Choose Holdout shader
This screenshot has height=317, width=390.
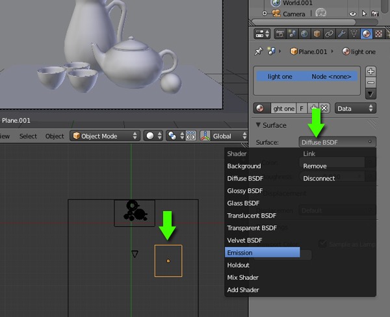[x=239, y=265]
